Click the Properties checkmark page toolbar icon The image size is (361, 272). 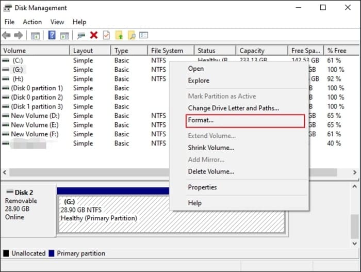[x=106, y=35]
